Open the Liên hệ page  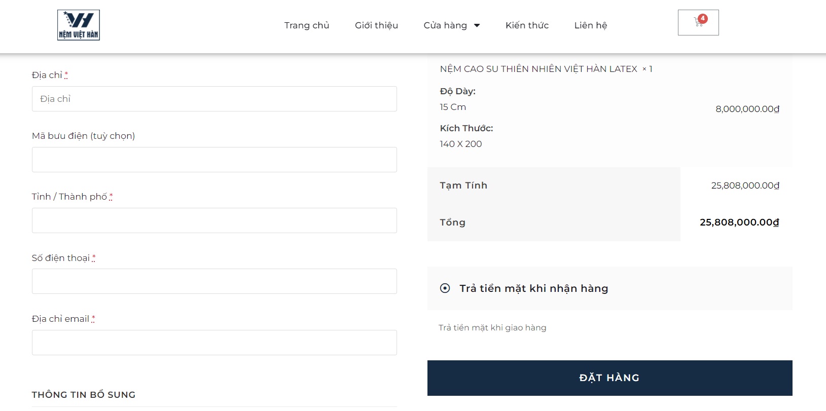tap(591, 25)
